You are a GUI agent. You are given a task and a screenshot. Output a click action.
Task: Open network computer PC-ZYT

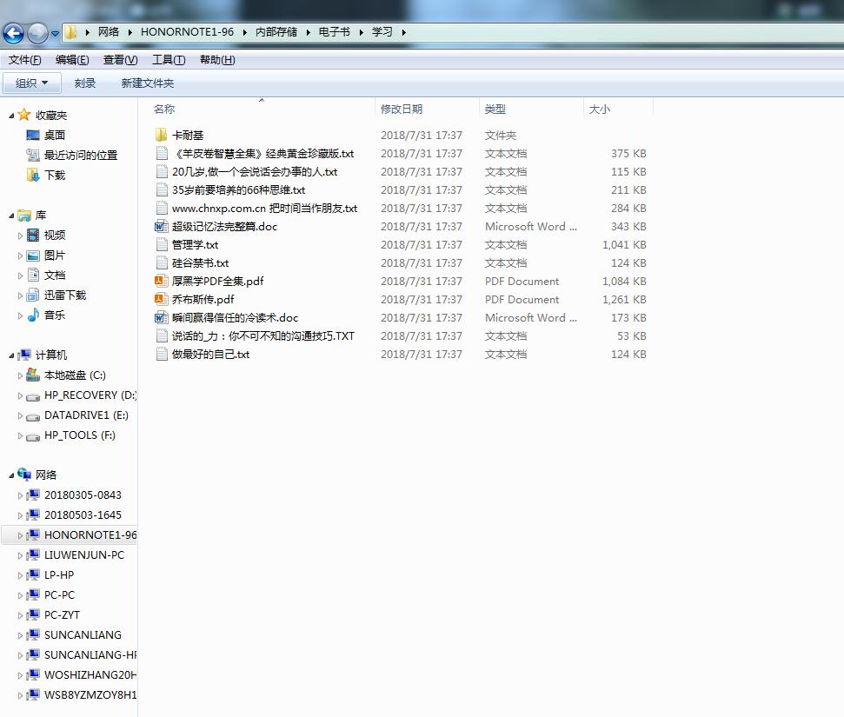62,614
